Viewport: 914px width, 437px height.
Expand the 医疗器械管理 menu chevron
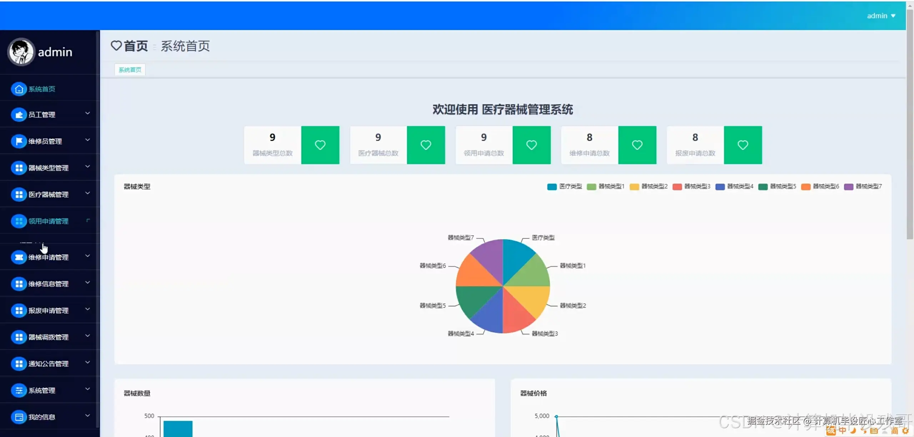(87, 193)
